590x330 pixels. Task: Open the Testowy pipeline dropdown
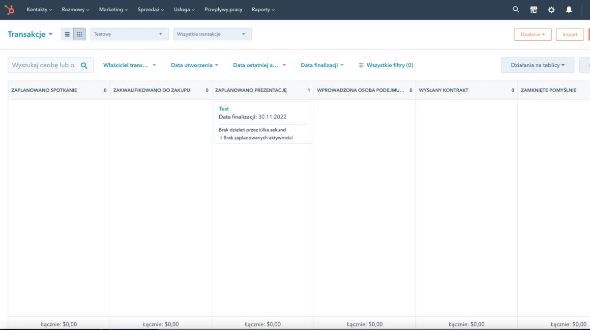129,34
